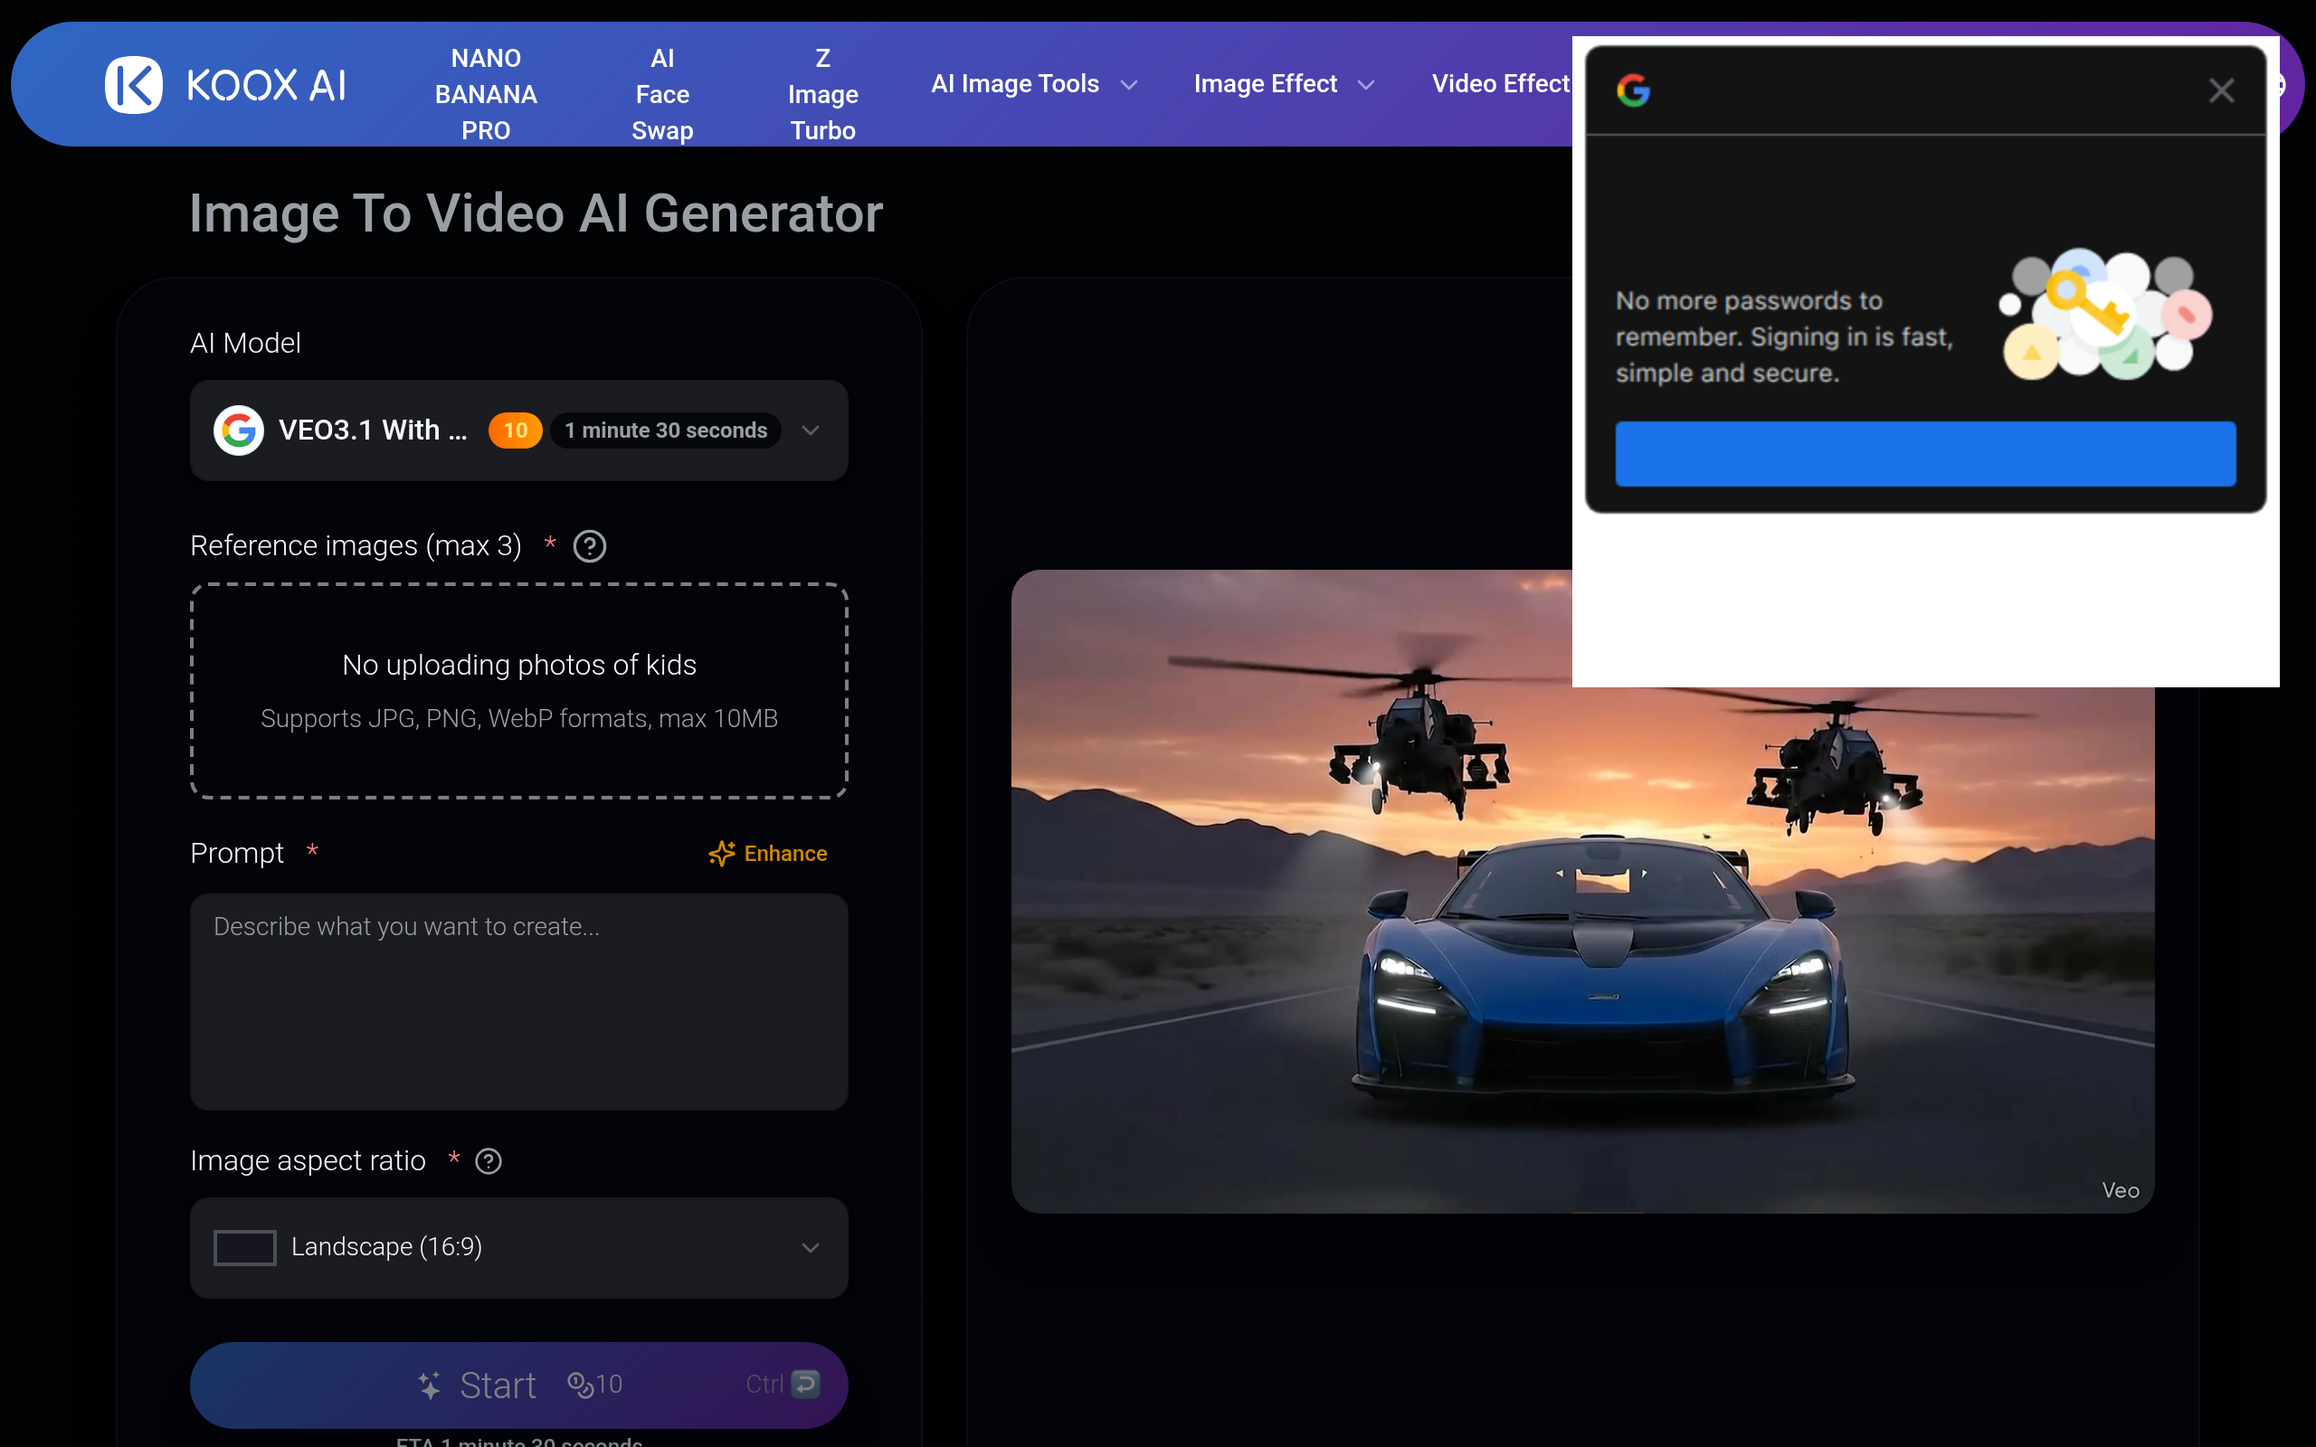Image resolution: width=2316 pixels, height=1447 pixels.
Task: Open NANO BANANA PRO page
Action: pyautogui.click(x=485, y=94)
